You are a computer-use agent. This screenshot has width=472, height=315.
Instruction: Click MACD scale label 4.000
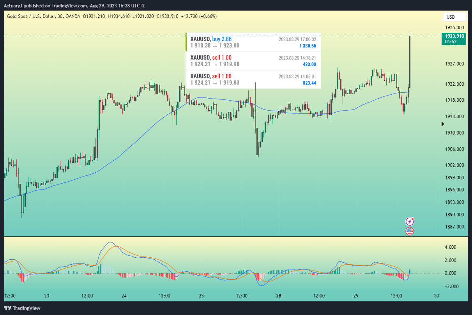[x=451, y=247]
